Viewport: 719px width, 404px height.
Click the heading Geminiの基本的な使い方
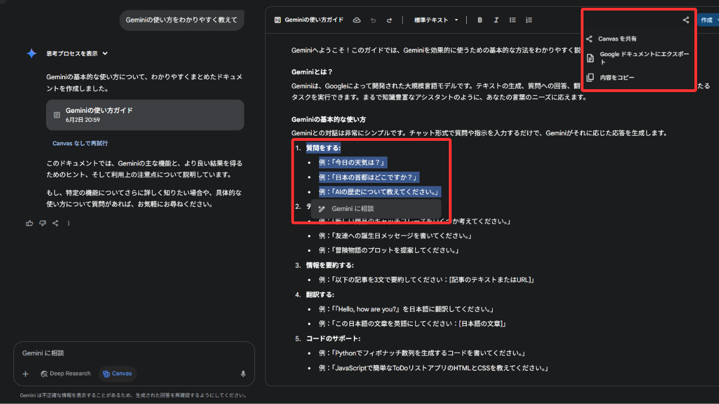point(329,120)
